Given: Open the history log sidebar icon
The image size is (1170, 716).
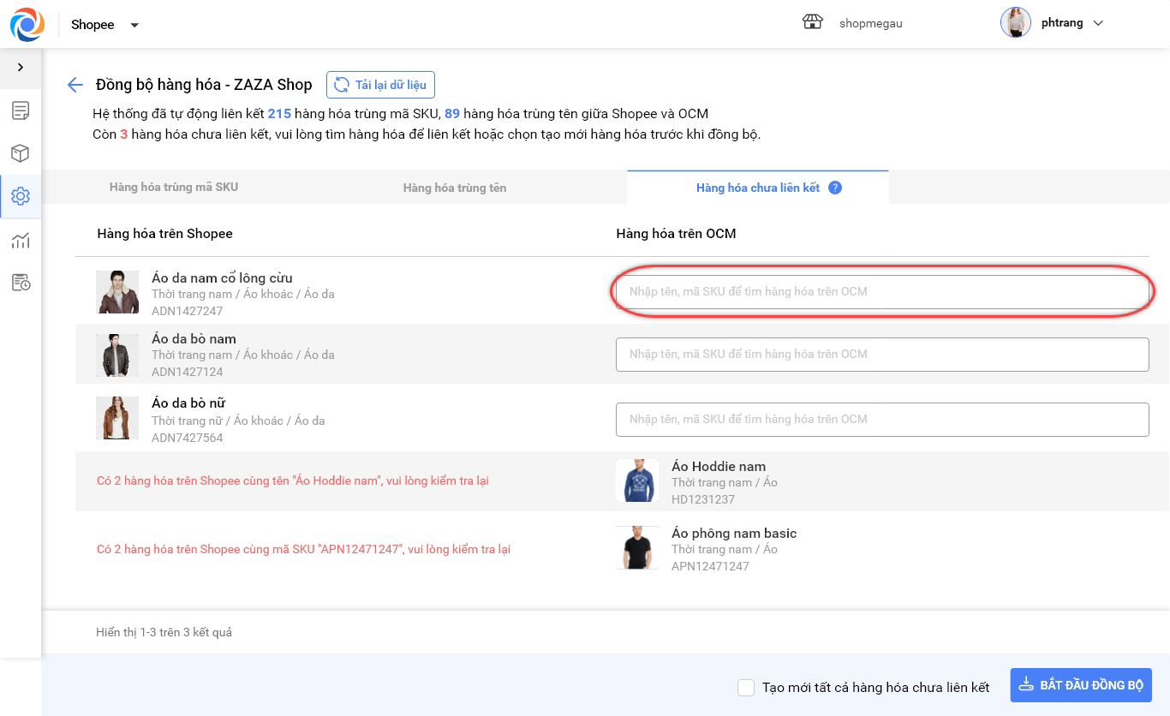Looking at the screenshot, I should tap(21, 283).
